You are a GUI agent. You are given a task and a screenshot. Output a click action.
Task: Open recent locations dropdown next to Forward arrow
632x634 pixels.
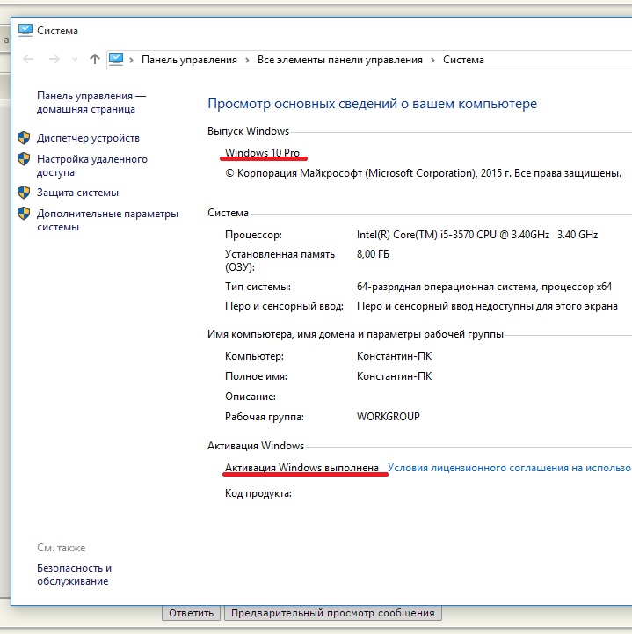tap(75, 60)
